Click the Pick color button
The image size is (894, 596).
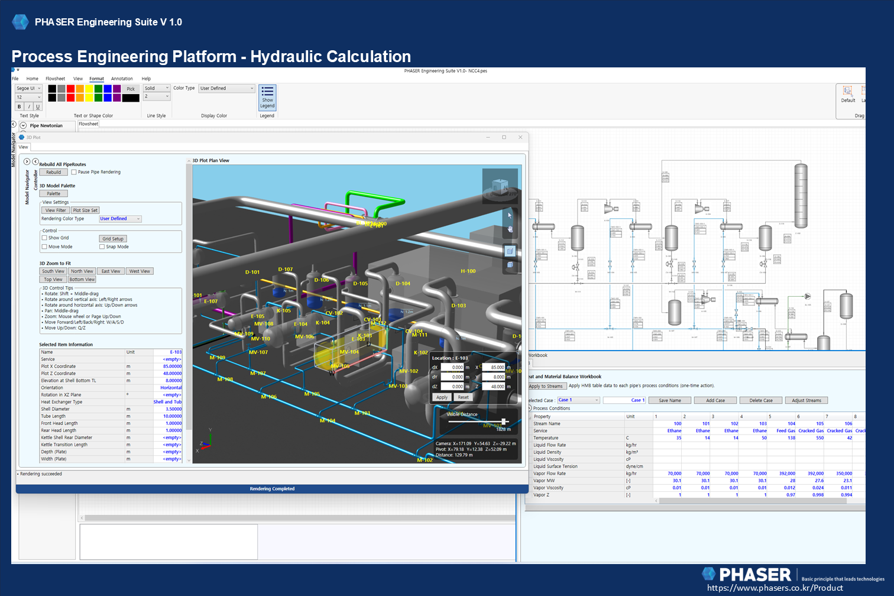click(131, 89)
